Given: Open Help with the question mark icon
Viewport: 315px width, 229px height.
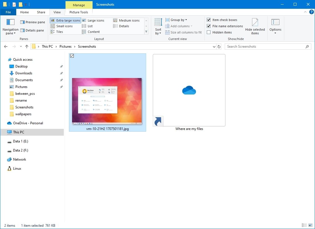Looking at the screenshot, I should 311,12.
